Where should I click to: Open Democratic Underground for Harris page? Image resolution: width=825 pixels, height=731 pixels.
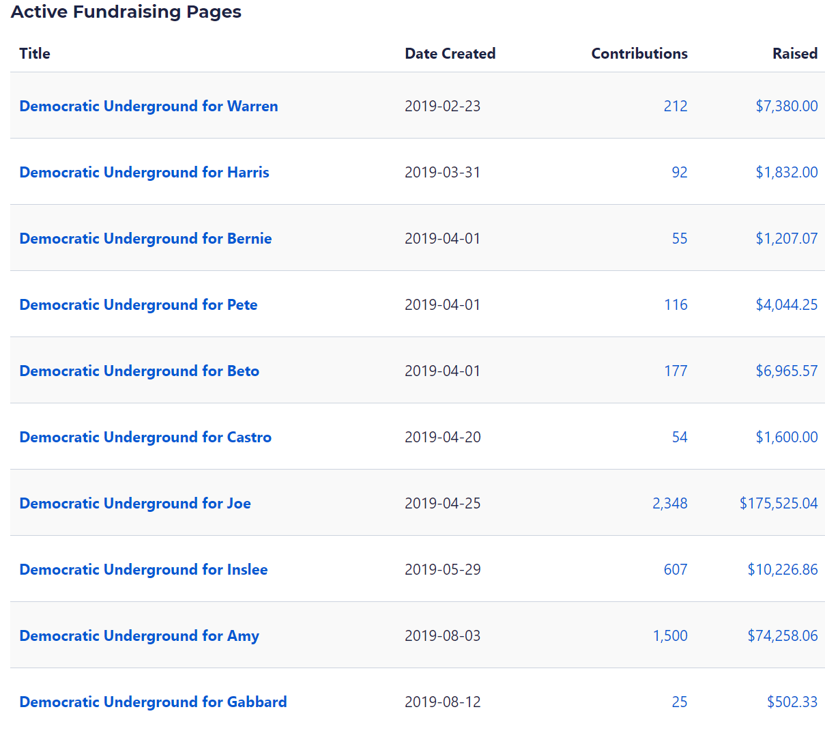pos(144,172)
